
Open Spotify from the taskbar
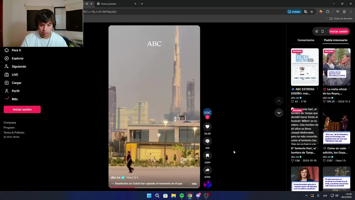tap(182, 196)
